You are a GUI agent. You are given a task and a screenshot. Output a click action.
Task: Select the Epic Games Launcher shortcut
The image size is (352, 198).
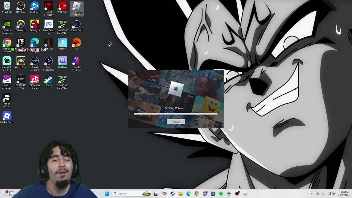pyautogui.click(x=21, y=45)
